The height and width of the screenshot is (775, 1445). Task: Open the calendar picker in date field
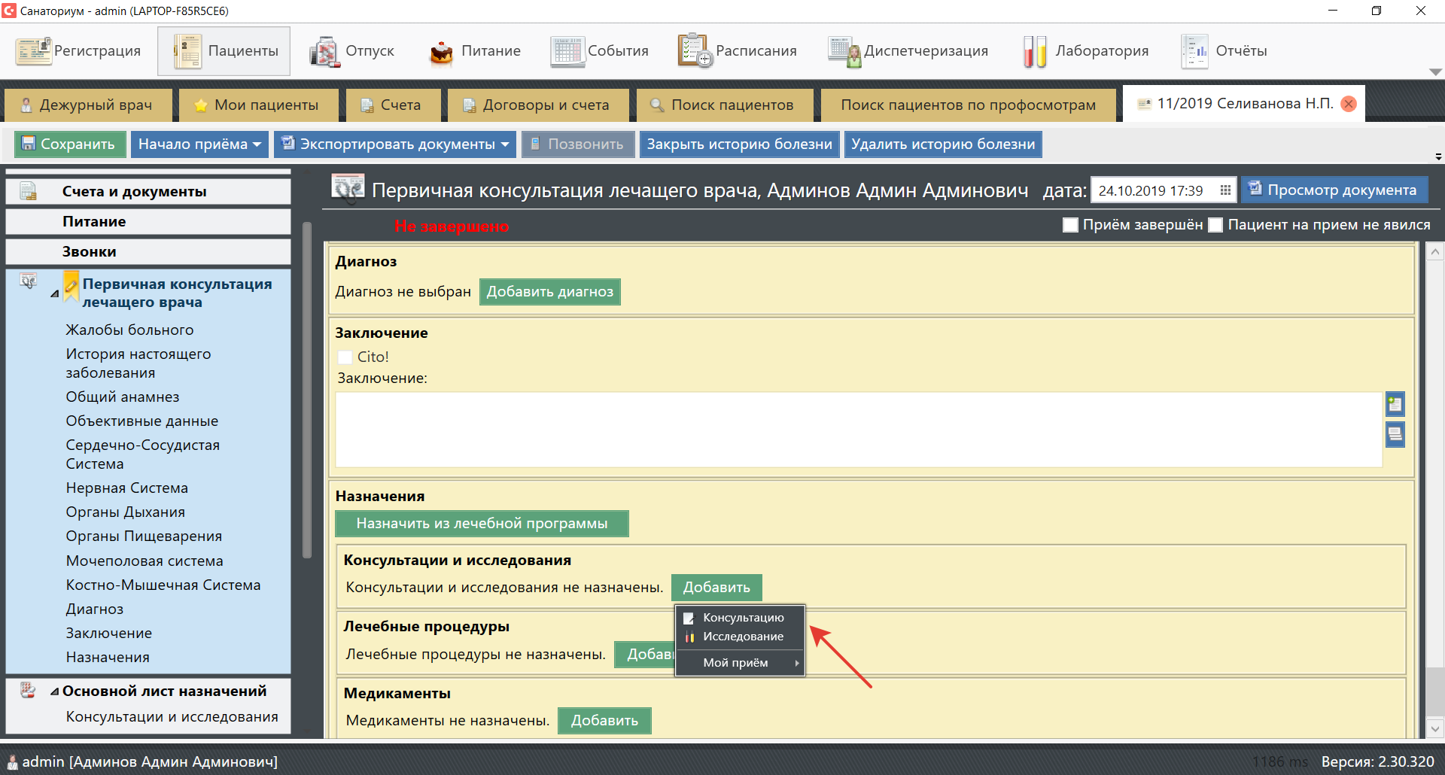(1225, 191)
